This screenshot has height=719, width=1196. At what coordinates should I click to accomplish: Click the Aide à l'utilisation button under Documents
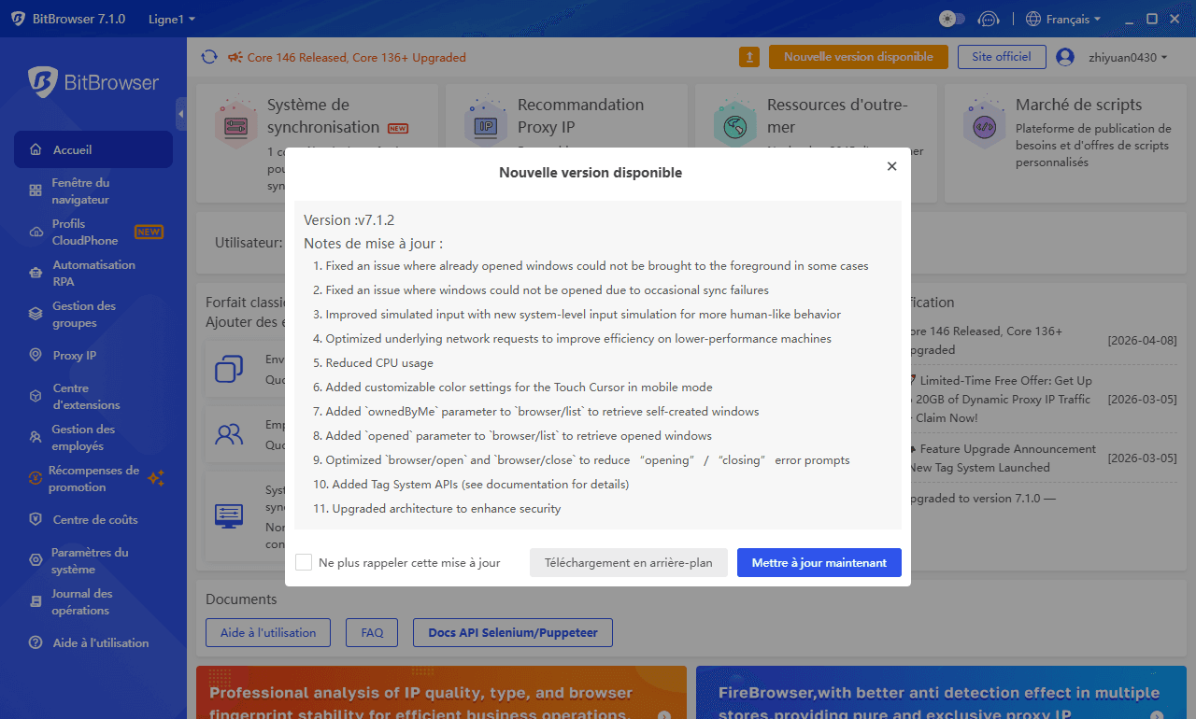tap(268, 632)
